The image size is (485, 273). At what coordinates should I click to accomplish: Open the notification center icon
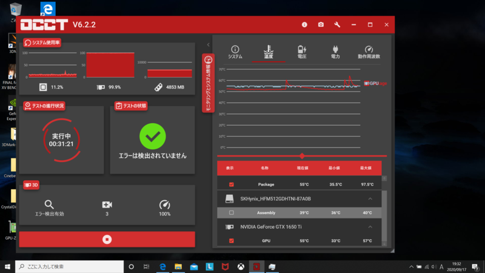point(475,266)
